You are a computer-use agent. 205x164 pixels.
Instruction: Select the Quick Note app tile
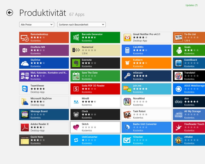pyautogui.click(x=44, y=140)
